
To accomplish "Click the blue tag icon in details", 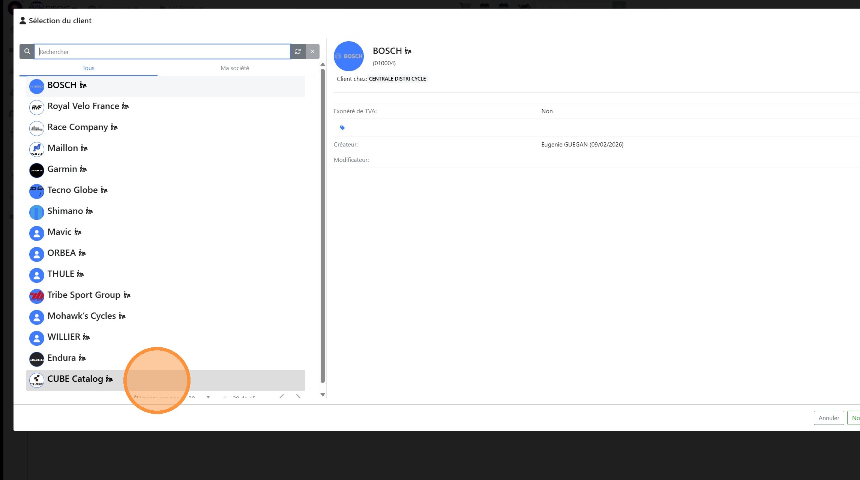I will coord(342,128).
